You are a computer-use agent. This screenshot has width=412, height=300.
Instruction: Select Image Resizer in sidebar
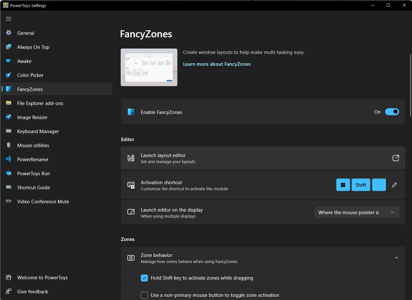(x=57, y=117)
